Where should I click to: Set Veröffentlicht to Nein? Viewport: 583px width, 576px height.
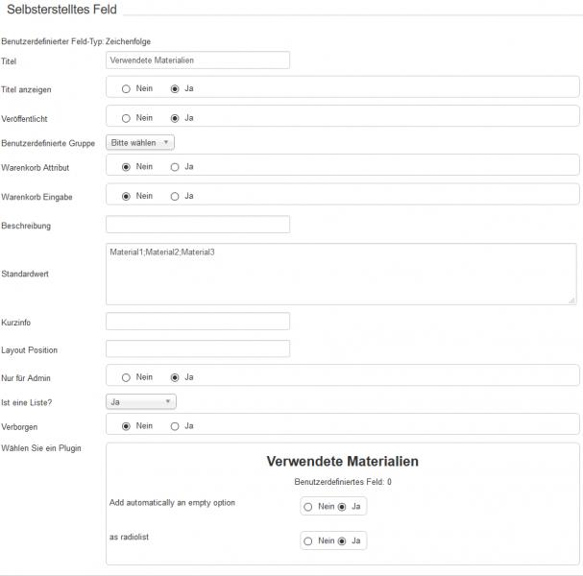click(126, 118)
